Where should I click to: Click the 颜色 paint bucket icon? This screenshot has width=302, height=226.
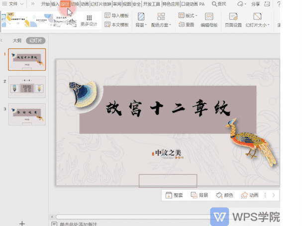pyautogui.click(x=219, y=195)
